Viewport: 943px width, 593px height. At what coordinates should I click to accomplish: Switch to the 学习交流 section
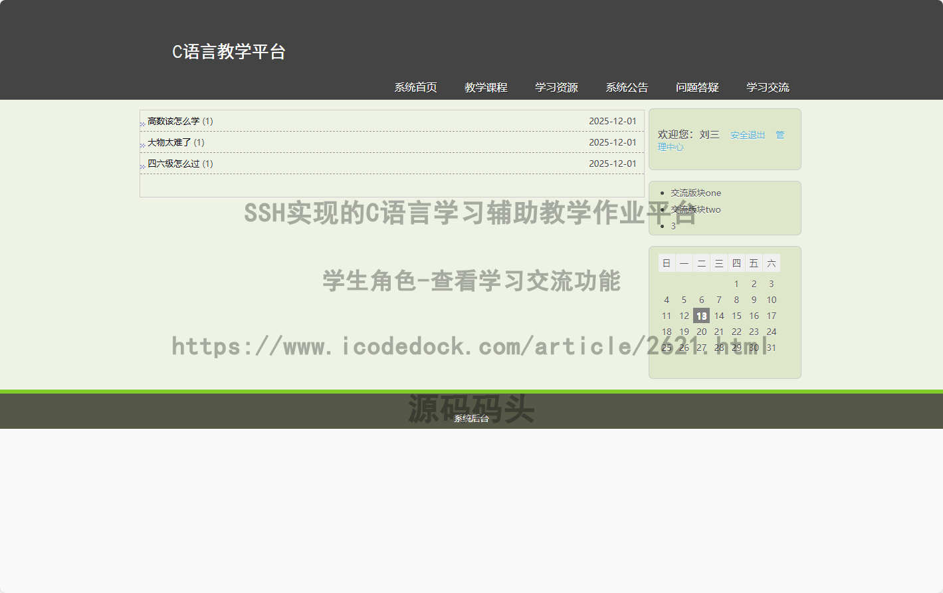pos(768,87)
